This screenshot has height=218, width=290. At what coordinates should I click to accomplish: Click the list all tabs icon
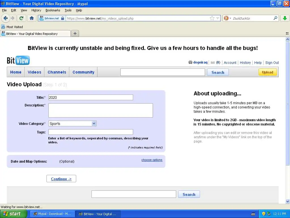287,33
